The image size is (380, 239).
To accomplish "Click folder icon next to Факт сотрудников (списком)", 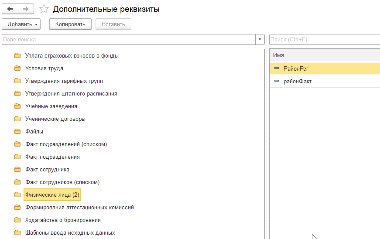I will [x=17, y=182].
